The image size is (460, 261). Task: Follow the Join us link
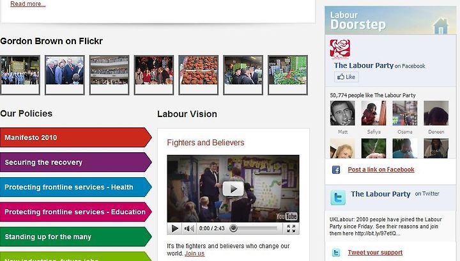pos(194,253)
